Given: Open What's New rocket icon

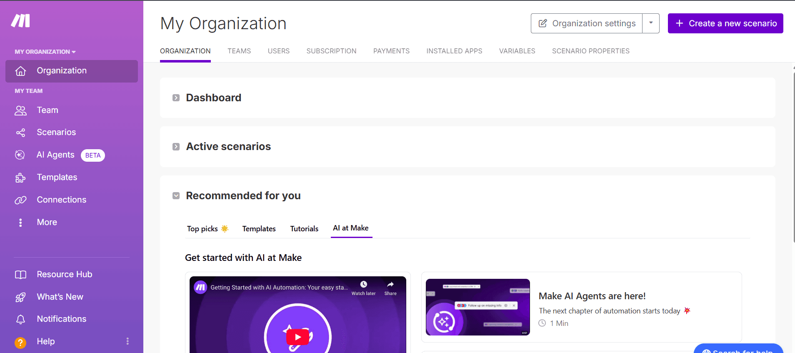Looking at the screenshot, I should tap(20, 297).
